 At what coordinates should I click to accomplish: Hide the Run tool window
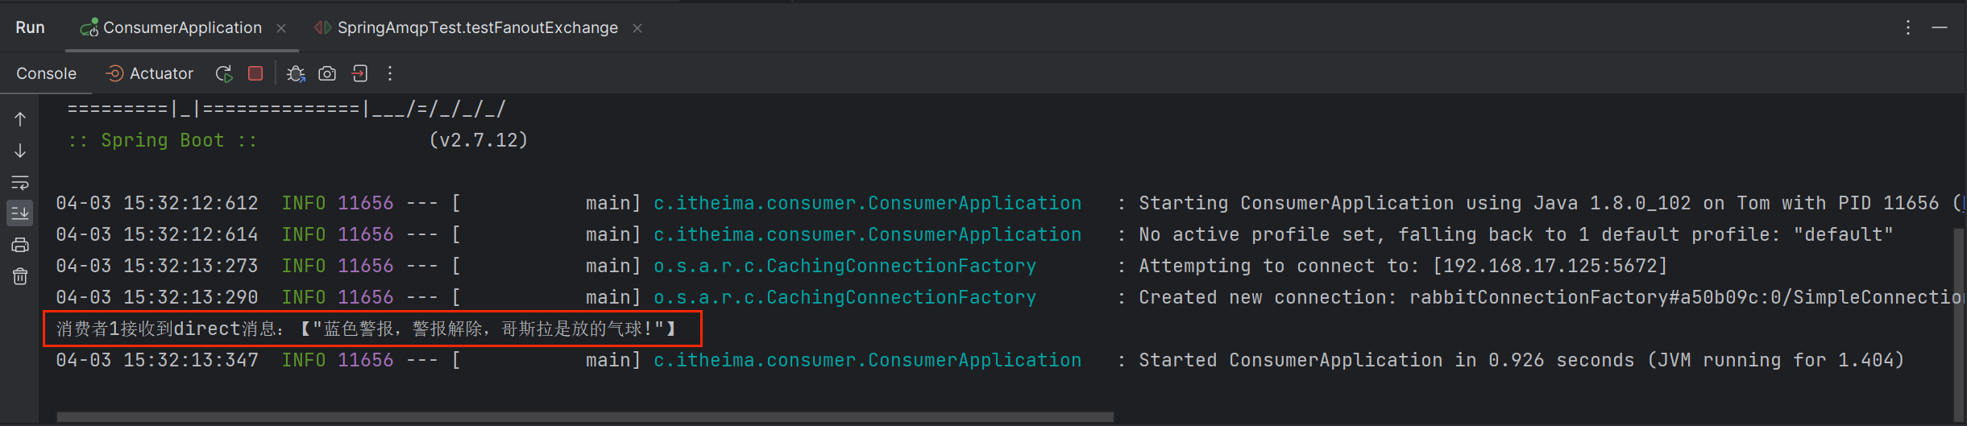1940,28
